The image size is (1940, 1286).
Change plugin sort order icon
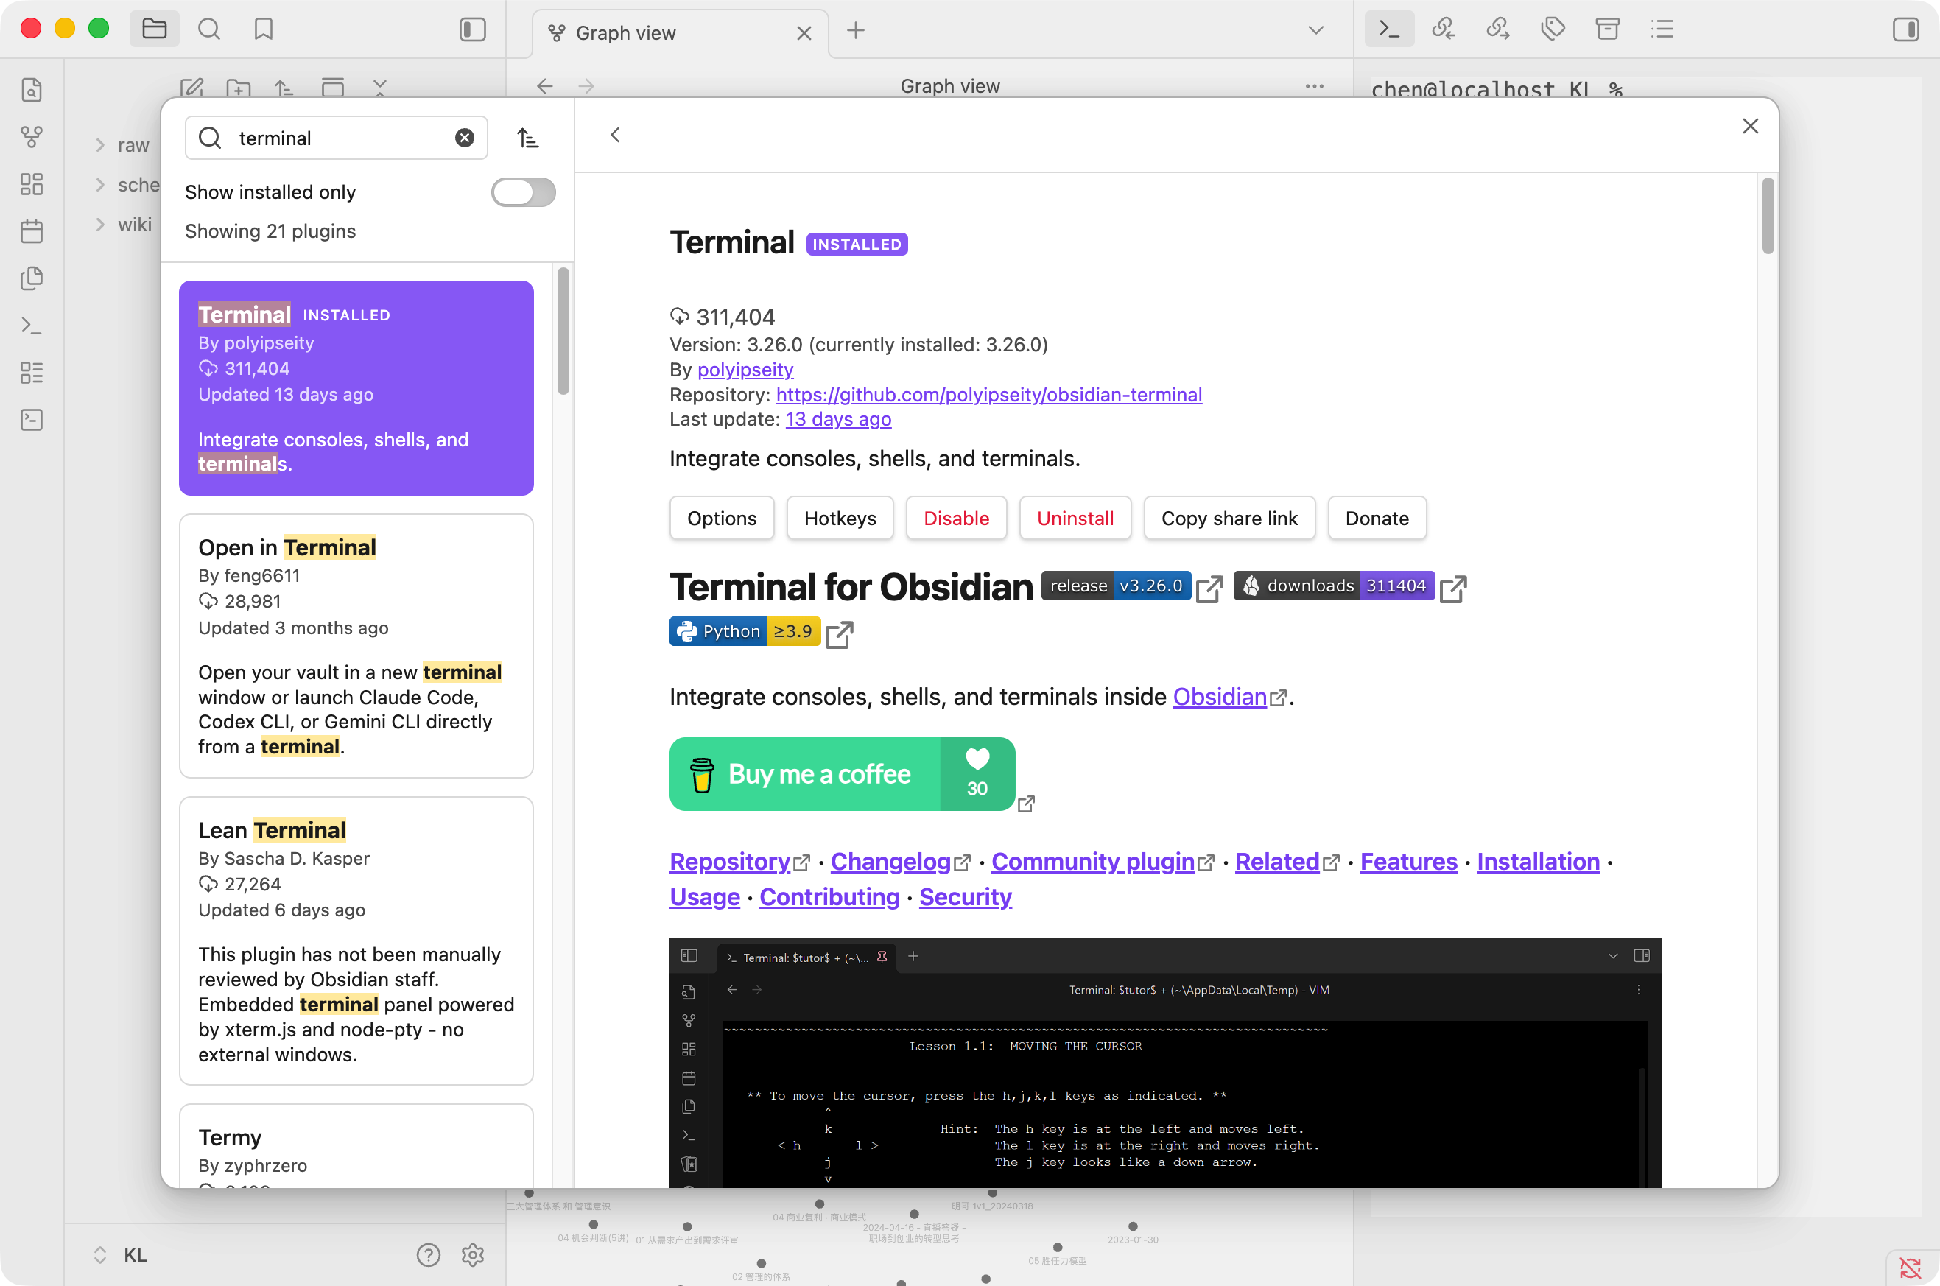[x=528, y=138]
